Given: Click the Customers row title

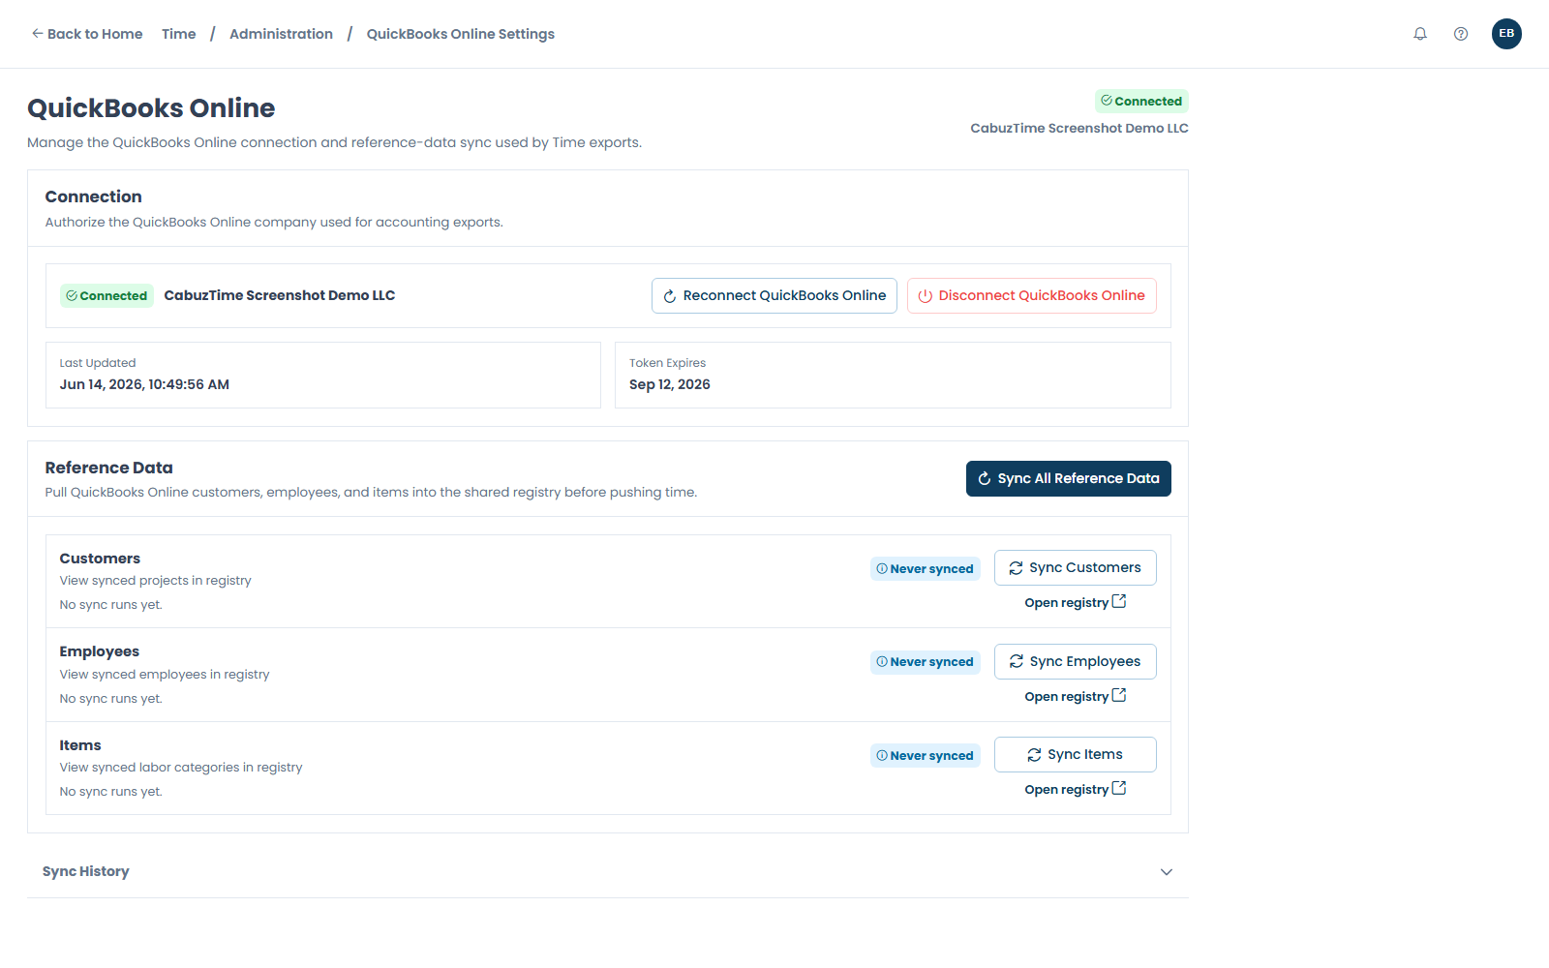Looking at the screenshot, I should coord(100,559).
